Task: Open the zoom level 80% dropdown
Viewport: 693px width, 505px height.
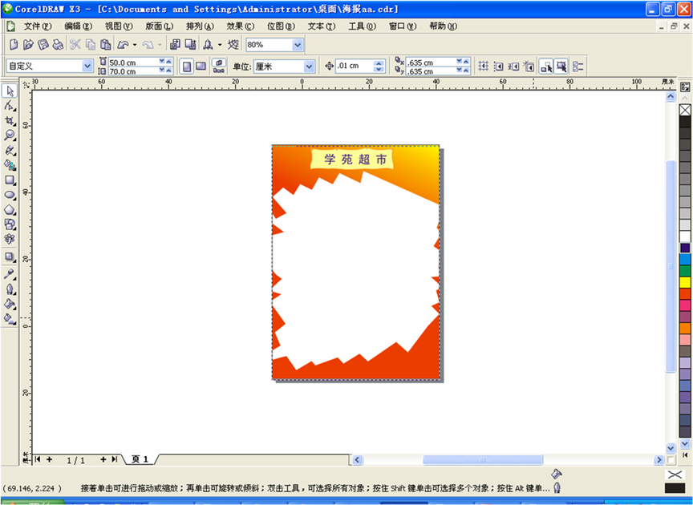Action: pos(298,45)
